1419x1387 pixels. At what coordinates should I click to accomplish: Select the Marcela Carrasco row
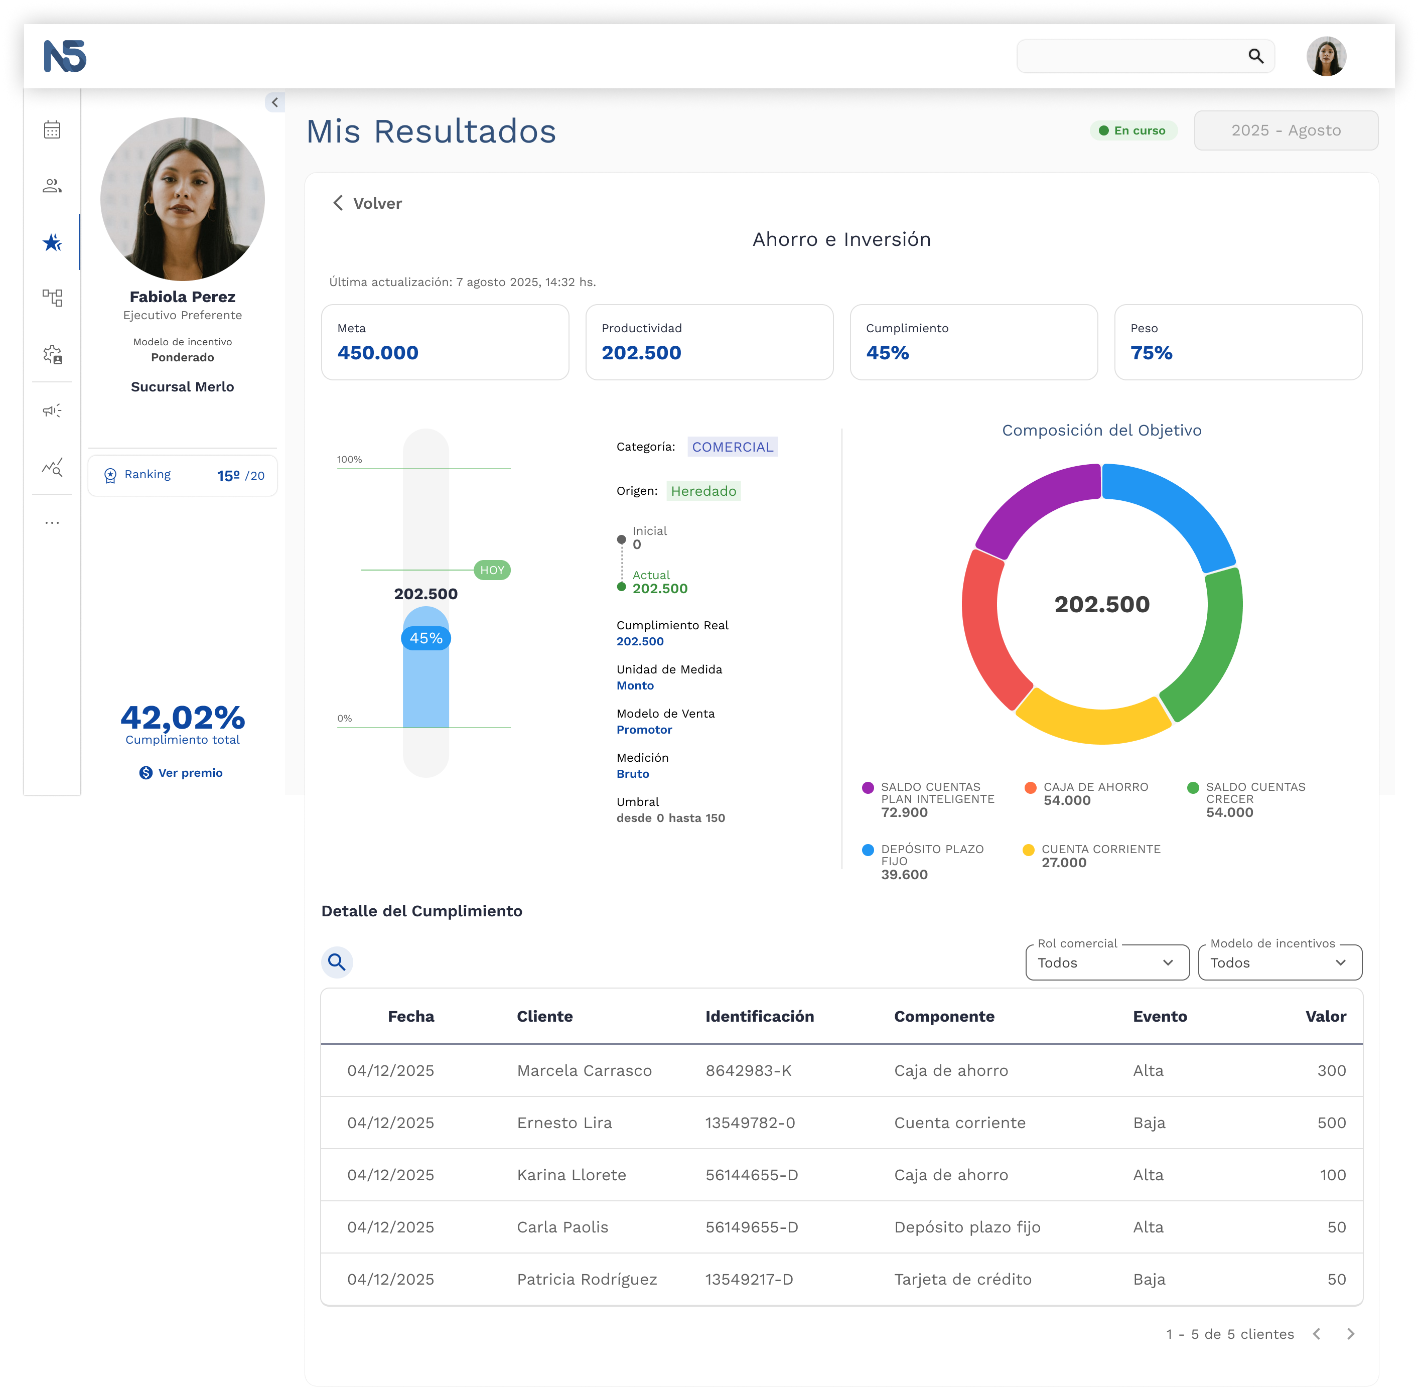(841, 1070)
